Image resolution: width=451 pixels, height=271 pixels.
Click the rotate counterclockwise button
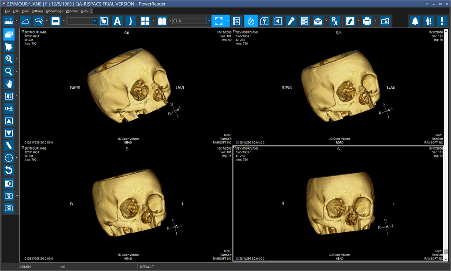[x=9, y=170]
